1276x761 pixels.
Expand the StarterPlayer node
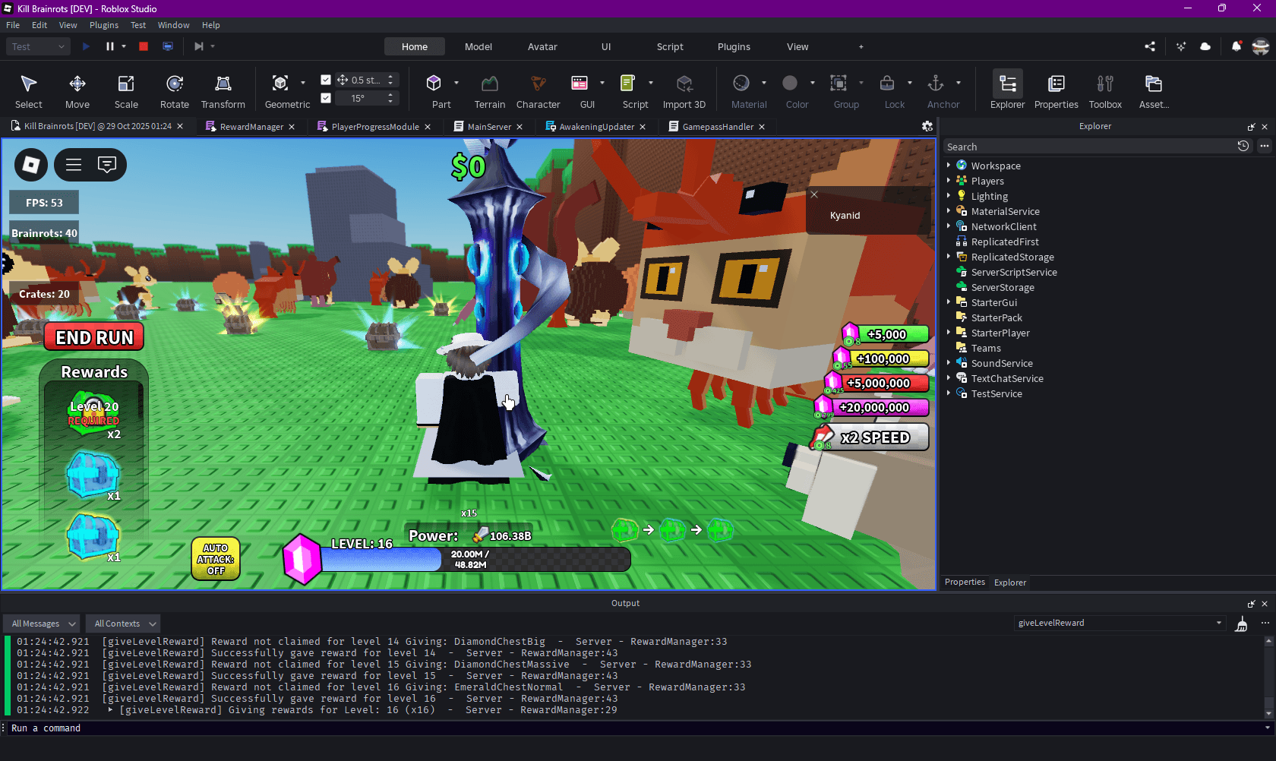pos(949,333)
